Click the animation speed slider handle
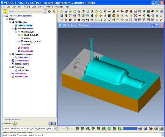This screenshot has width=165, height=137. point(67,128)
